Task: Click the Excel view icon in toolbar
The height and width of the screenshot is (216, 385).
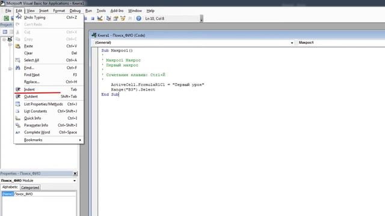Action: tap(6, 19)
